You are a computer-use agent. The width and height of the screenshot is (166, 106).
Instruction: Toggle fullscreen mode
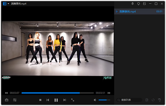[x=72, y=100]
